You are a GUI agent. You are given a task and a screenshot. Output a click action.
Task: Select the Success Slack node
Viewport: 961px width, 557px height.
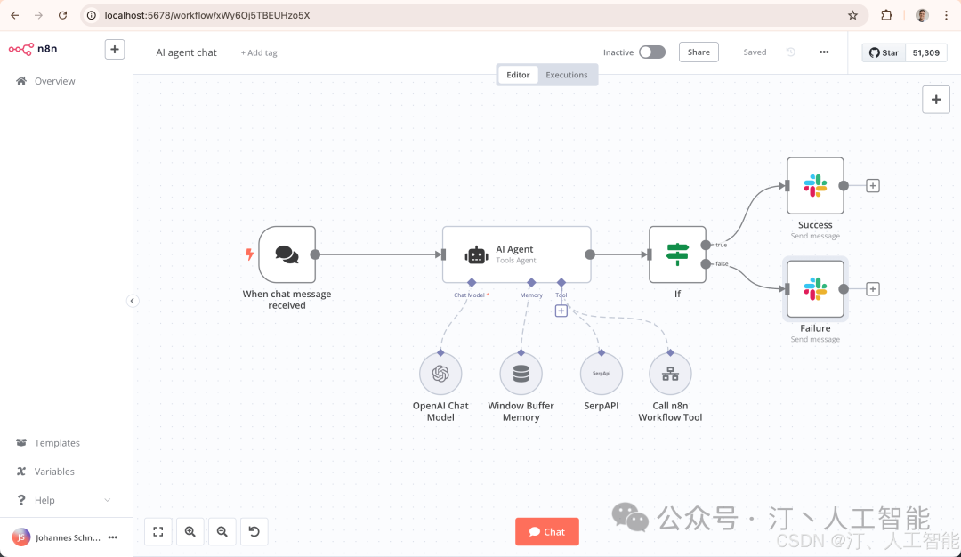(815, 186)
